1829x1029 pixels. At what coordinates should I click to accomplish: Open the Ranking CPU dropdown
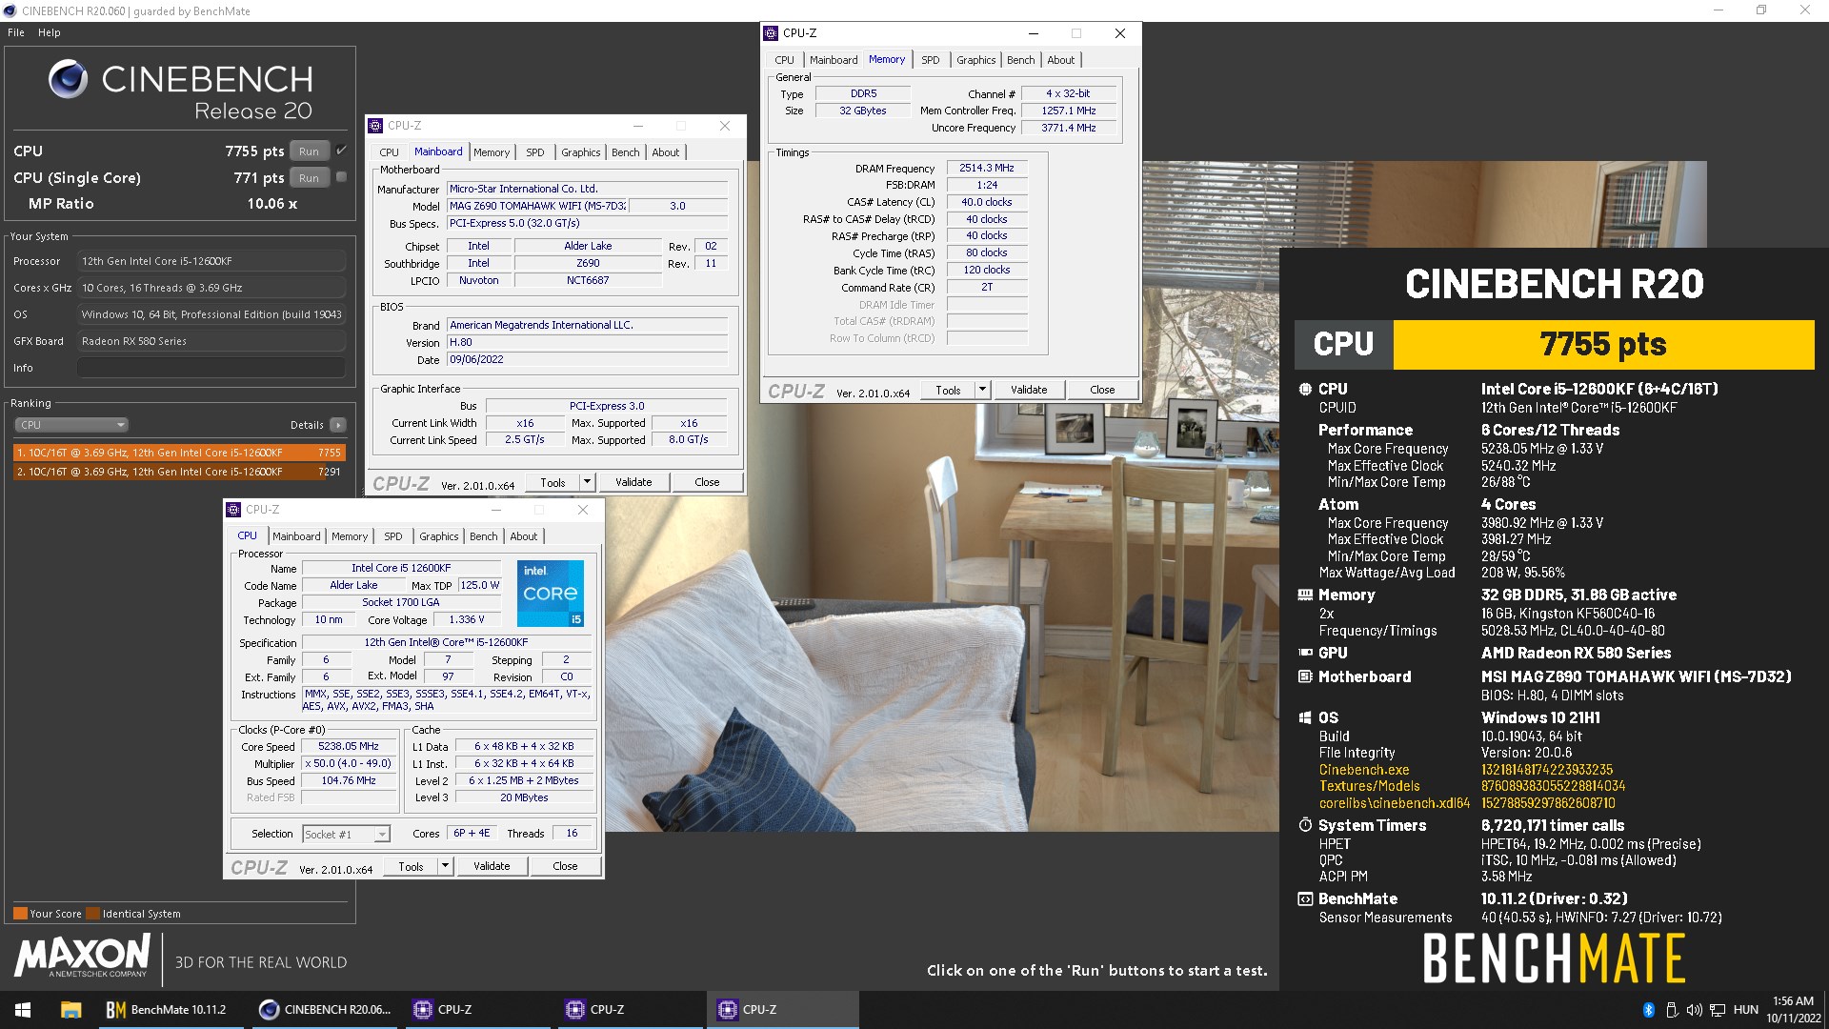71,425
